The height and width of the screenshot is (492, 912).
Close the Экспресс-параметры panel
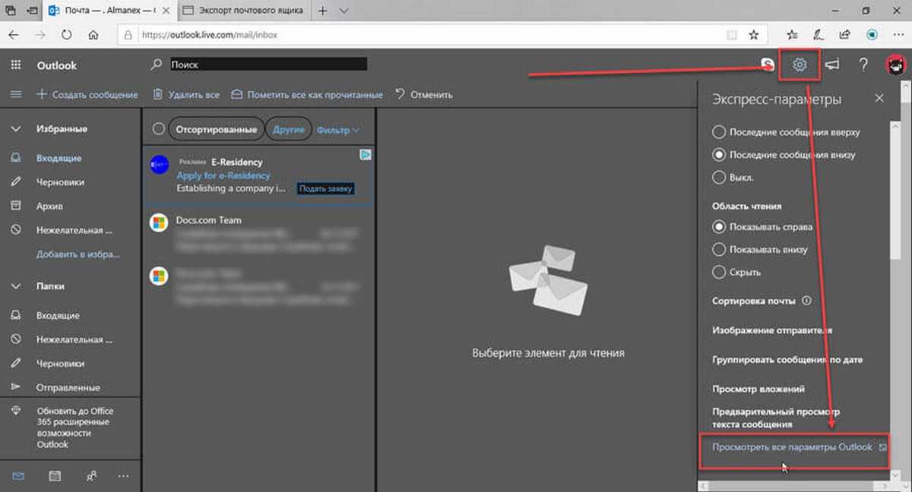click(x=879, y=99)
